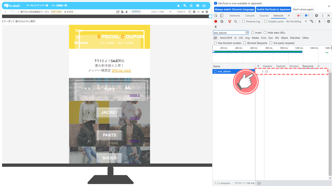332x186 pixels.
Task: Close the request details panel
Action: point(258,66)
